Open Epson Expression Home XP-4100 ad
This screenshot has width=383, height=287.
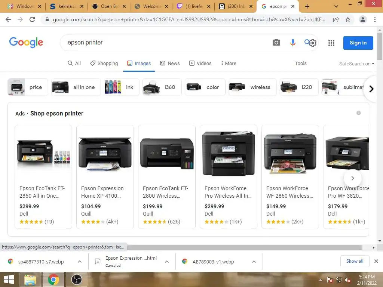pyautogui.click(x=105, y=177)
